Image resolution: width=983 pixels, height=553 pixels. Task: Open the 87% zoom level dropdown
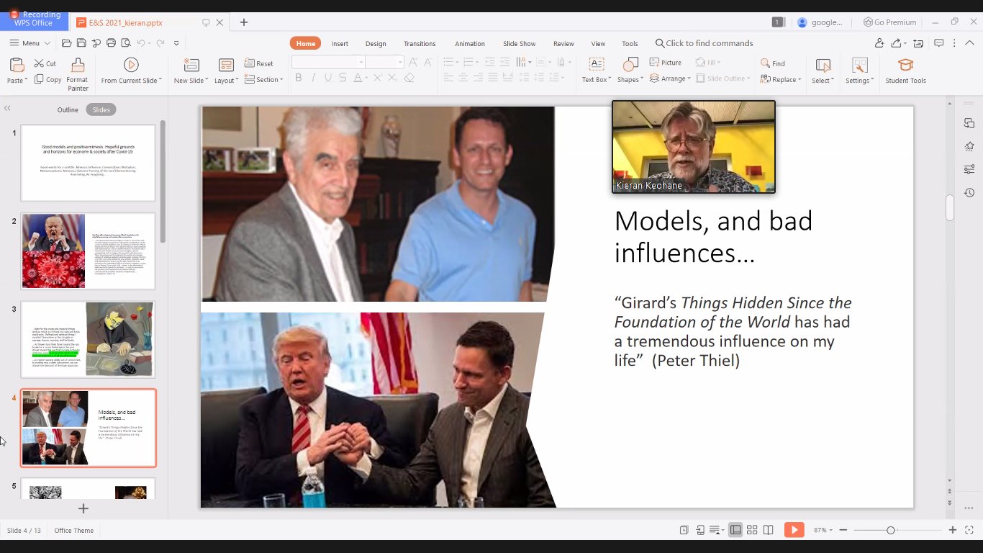coord(823,530)
